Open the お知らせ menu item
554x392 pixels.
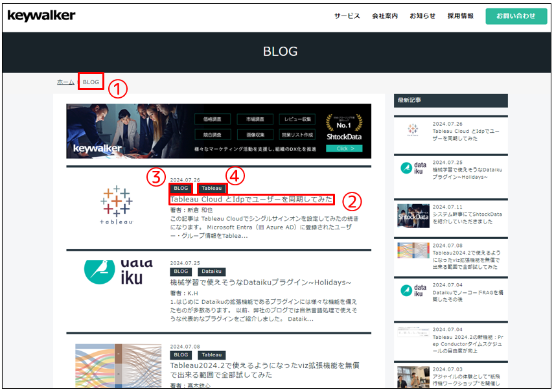pyautogui.click(x=422, y=16)
